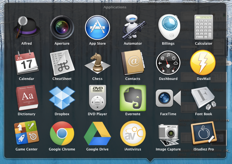Click the "CheatSheet" label text

click(62, 79)
